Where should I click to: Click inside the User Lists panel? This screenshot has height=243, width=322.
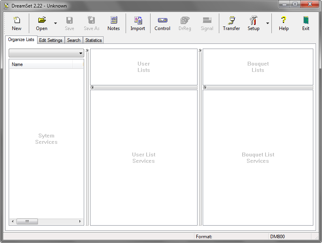coord(144,67)
